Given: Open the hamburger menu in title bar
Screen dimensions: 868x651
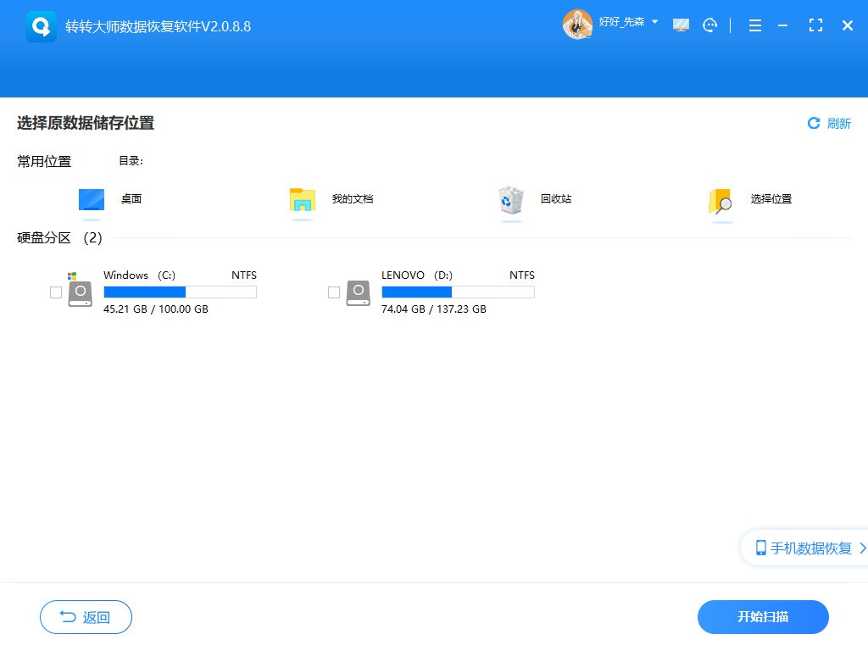Looking at the screenshot, I should point(754,25).
